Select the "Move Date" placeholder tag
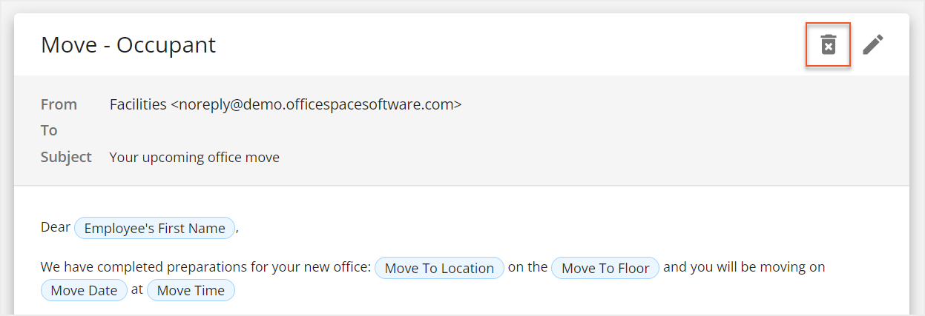The image size is (925, 316). (84, 290)
